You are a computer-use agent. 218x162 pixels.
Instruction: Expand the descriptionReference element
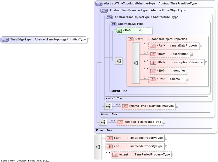pyautogui.click(x=206, y=63)
